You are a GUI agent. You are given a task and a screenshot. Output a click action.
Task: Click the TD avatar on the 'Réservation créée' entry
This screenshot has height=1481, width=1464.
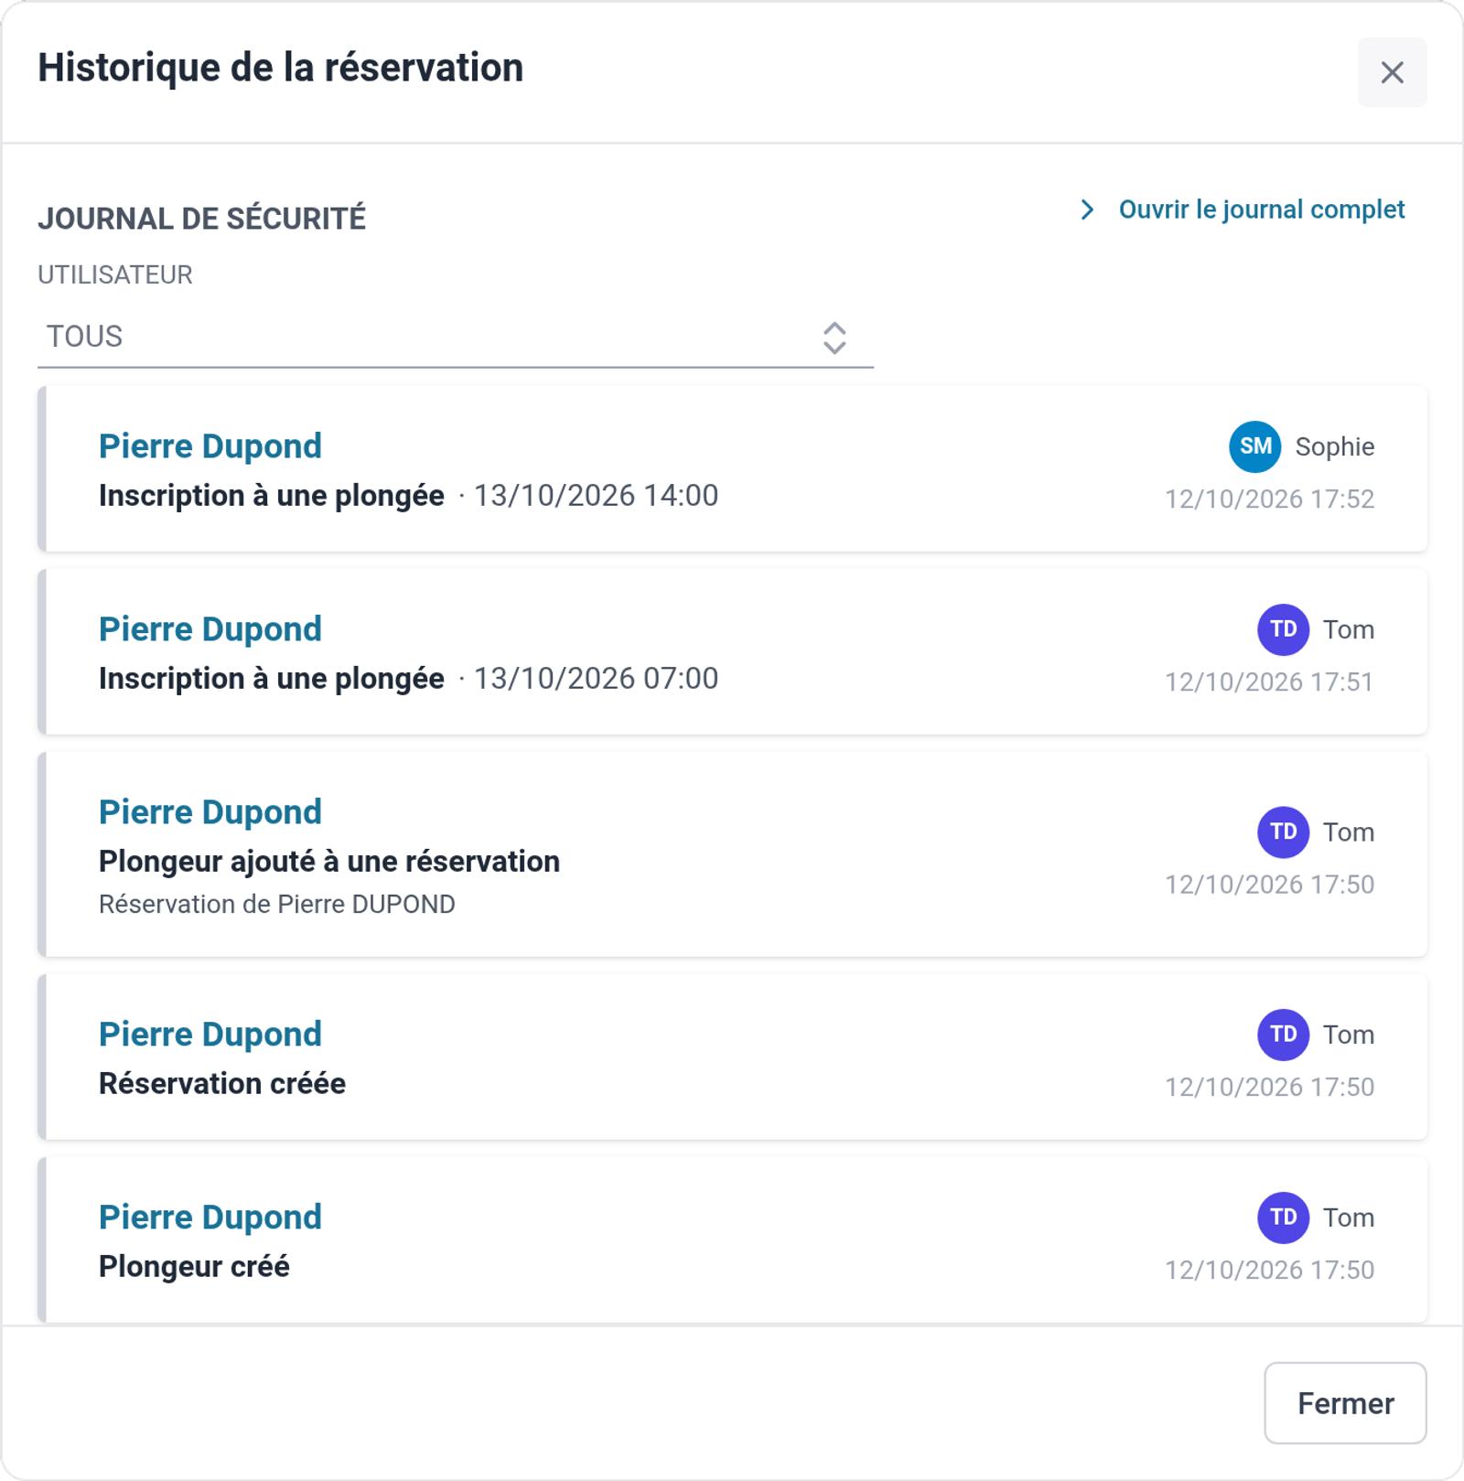click(1283, 1035)
